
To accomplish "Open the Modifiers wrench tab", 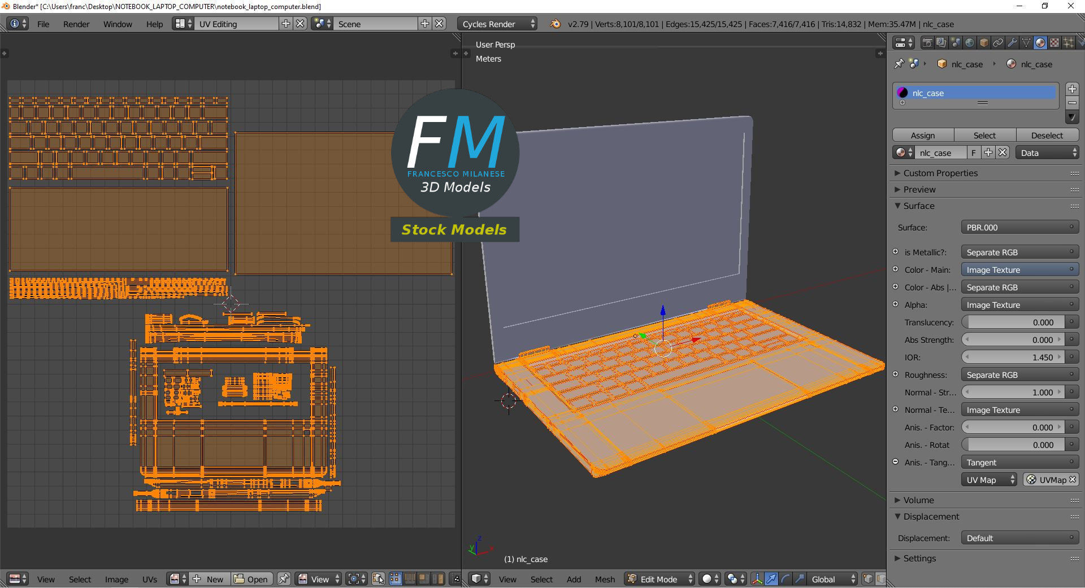I will coord(1012,42).
